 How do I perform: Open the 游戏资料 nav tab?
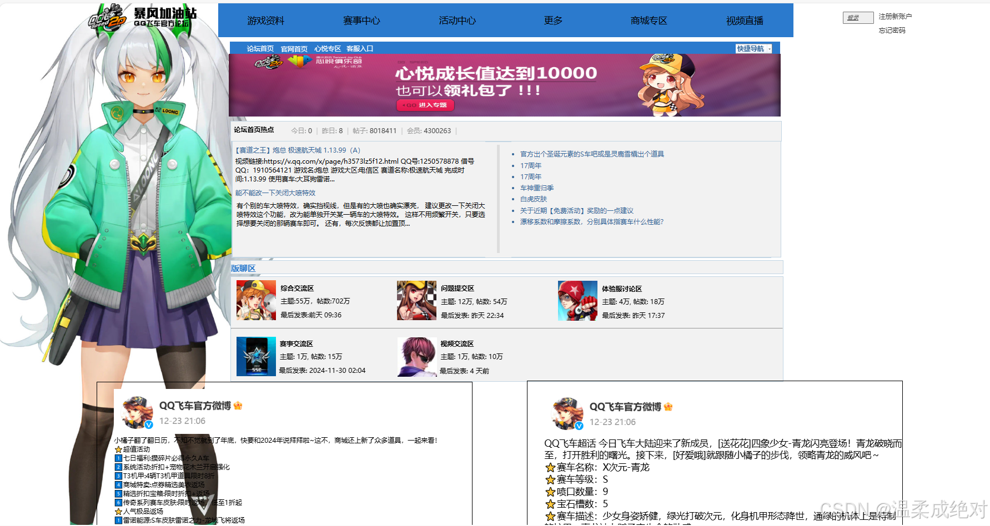(265, 21)
